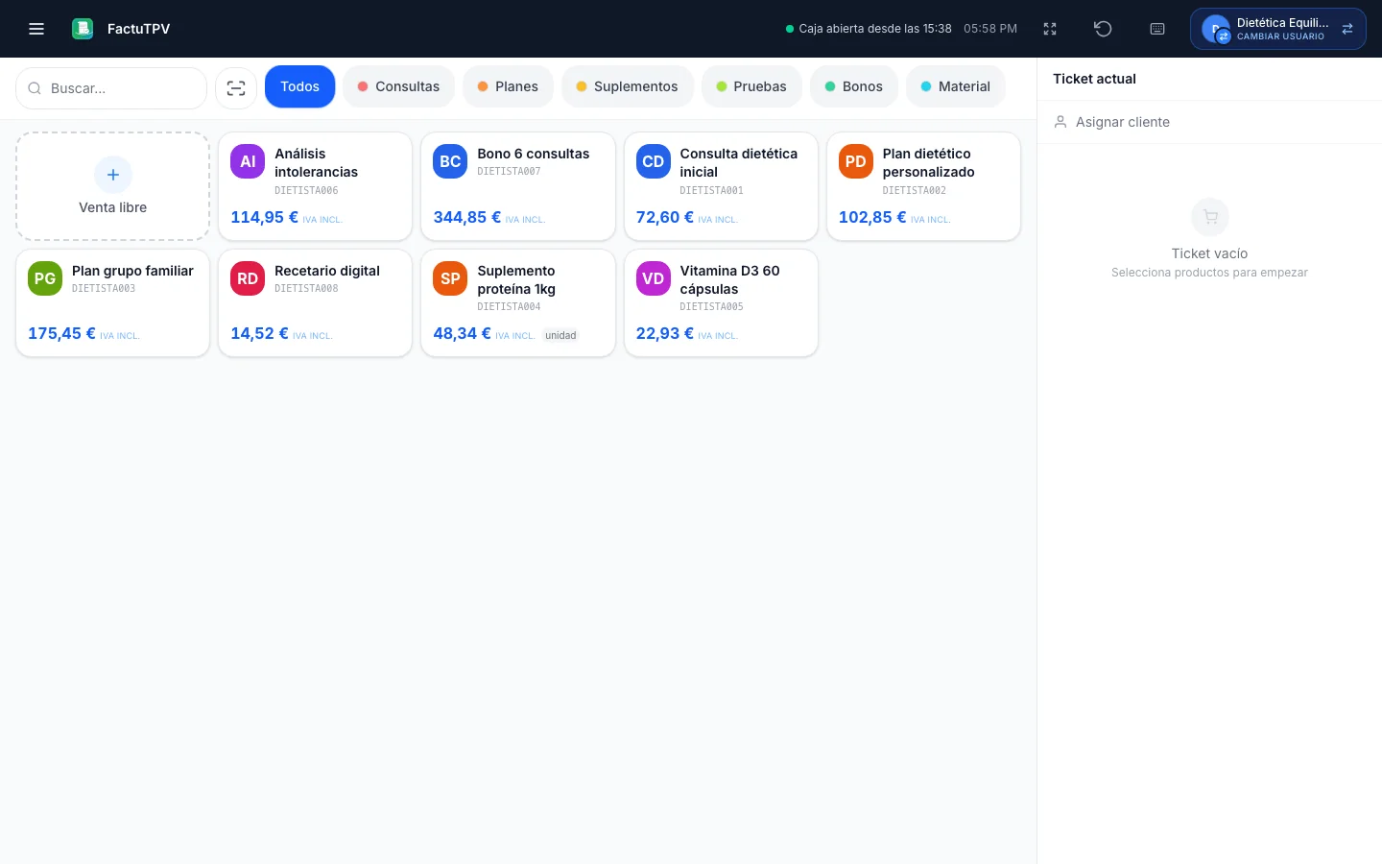This screenshot has width=1382, height=864.
Task: Click the 48,34 € price
Action: click(462, 333)
